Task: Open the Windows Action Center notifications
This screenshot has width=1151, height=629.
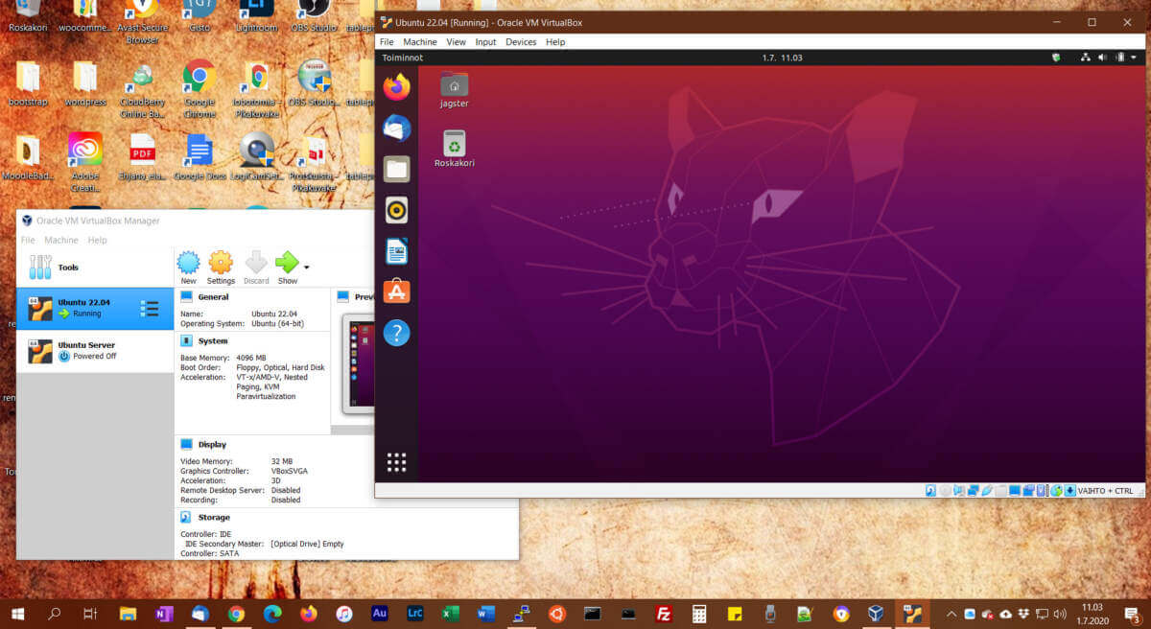Action: 1132,614
